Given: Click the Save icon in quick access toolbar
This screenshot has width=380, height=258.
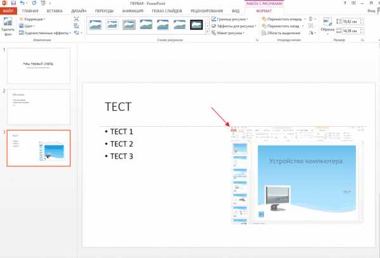Looking at the screenshot, I should pyautogui.click(x=13, y=3).
